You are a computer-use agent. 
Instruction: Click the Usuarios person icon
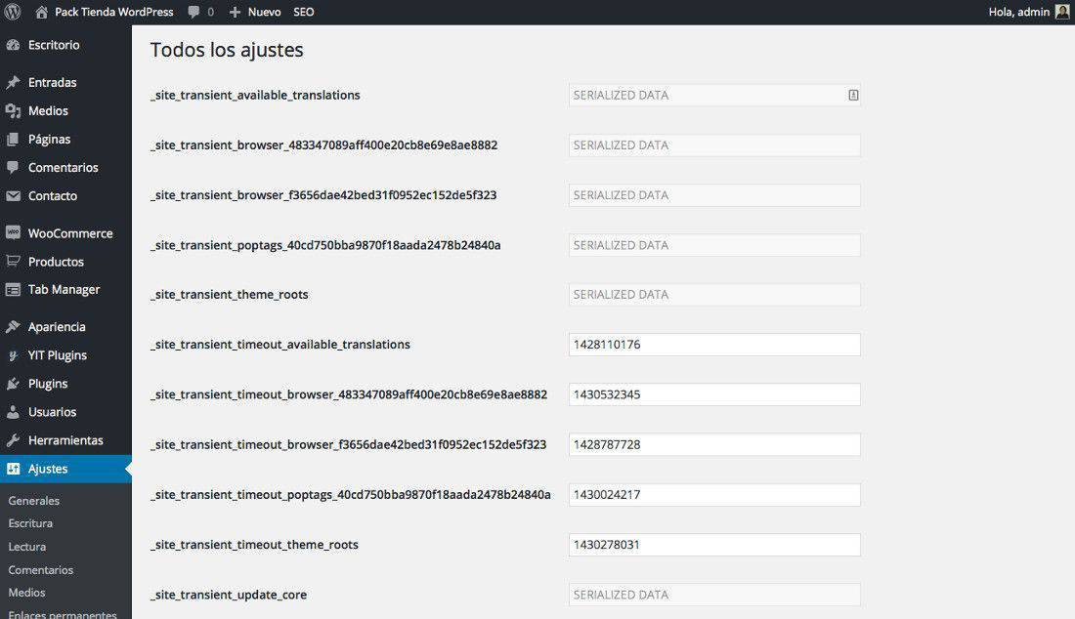pyautogui.click(x=13, y=411)
